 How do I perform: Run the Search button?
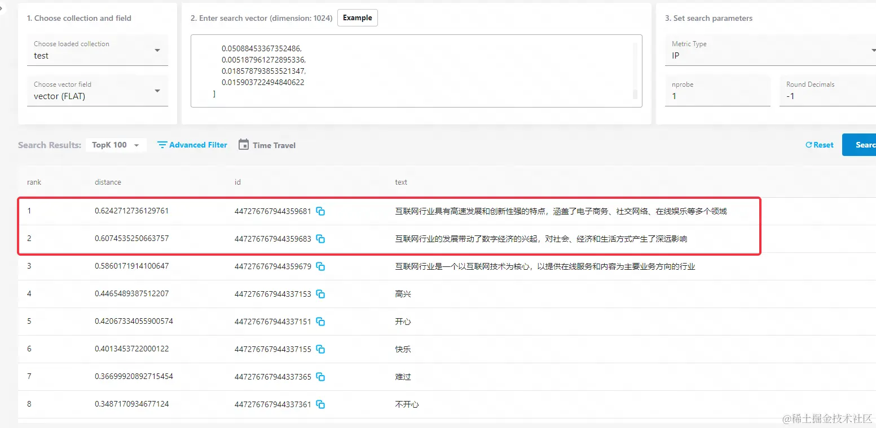pos(859,145)
